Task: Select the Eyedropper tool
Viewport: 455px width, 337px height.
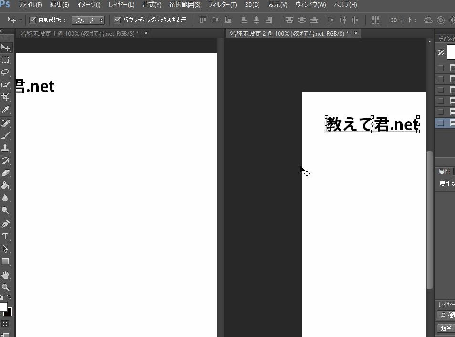Action: pyautogui.click(x=5, y=110)
